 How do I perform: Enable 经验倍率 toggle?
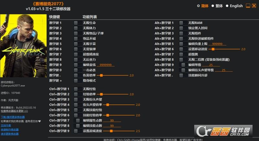pos(77,94)
